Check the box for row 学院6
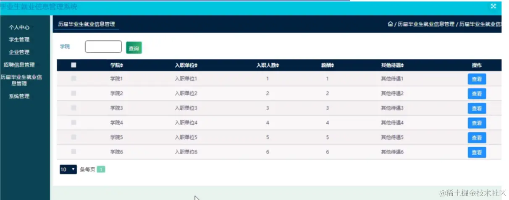The height and width of the screenshot is (200, 509). click(73, 152)
